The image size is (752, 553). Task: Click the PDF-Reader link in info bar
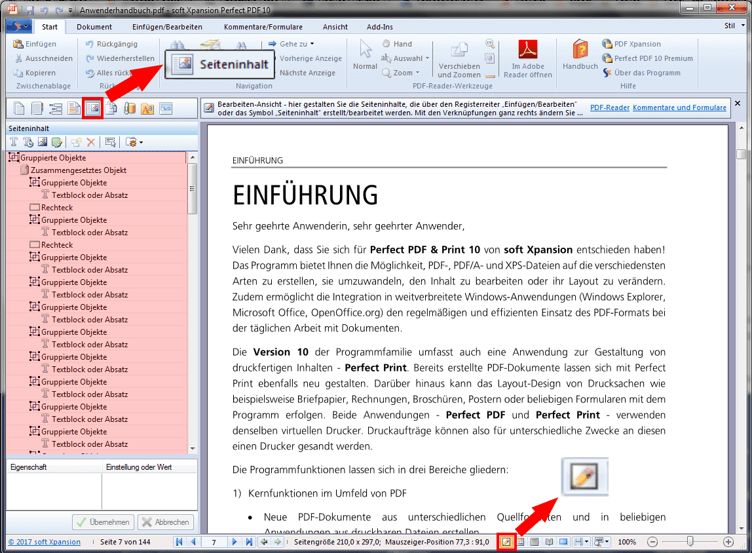[609, 107]
